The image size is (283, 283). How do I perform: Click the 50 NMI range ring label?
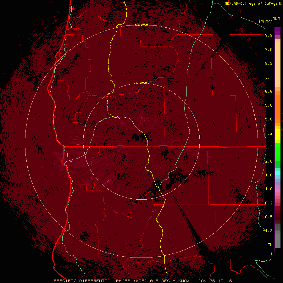tap(141, 83)
